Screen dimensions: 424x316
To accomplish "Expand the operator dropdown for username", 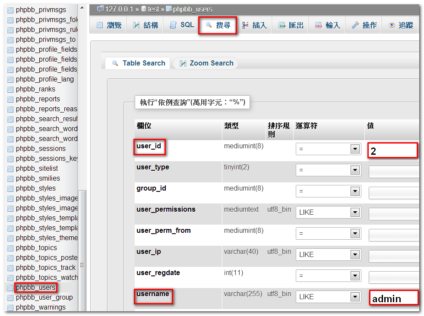I will tap(355, 297).
